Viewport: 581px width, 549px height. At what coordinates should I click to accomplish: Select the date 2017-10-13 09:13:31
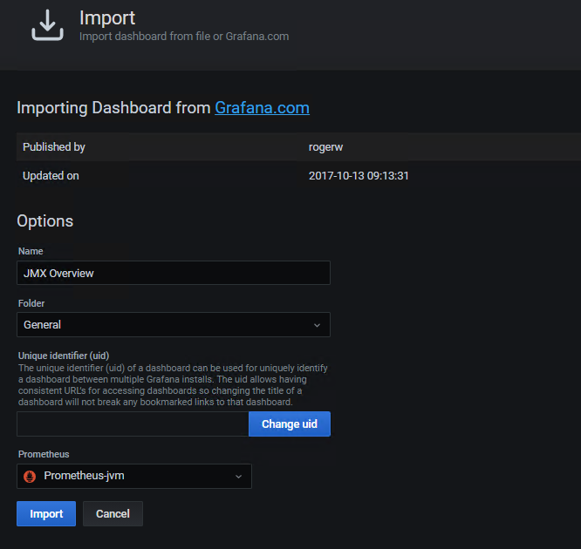point(359,175)
